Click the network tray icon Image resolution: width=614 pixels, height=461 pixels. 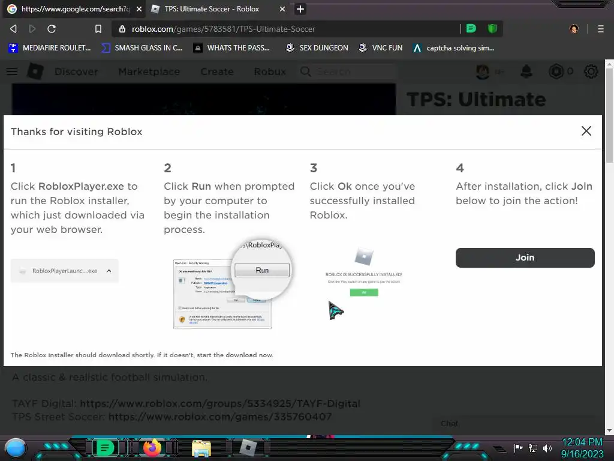[x=533, y=448]
